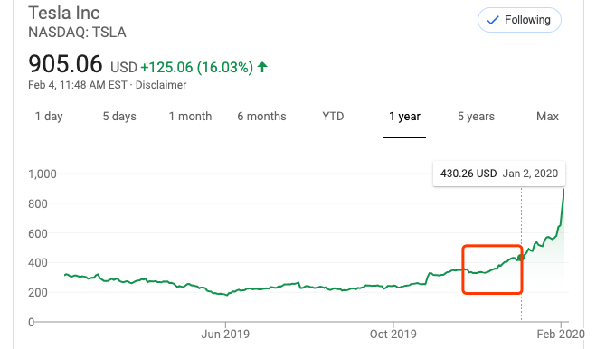Select the 1 year tab
Image resolution: width=596 pixels, height=349 pixels.
pyautogui.click(x=404, y=116)
